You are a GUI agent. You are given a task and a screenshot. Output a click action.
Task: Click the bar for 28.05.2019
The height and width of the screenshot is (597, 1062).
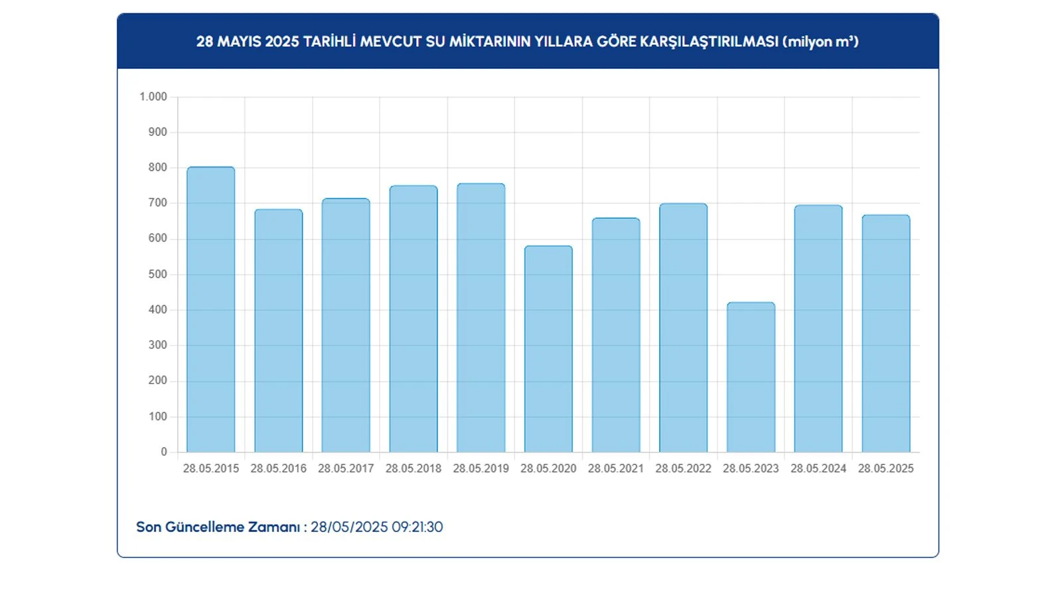point(481,318)
